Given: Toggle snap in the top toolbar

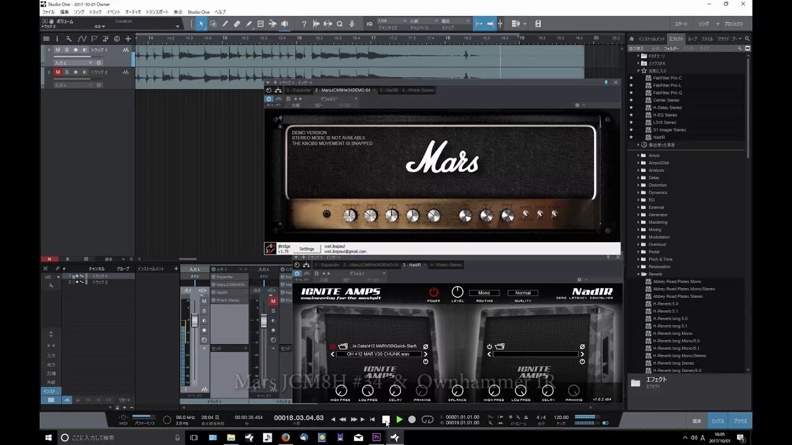Looking at the screenshot, I should click(x=490, y=23).
